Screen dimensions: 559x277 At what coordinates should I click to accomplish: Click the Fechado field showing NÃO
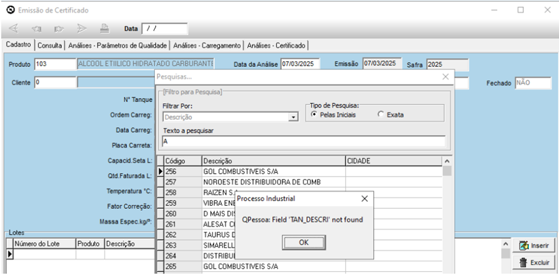click(x=533, y=83)
